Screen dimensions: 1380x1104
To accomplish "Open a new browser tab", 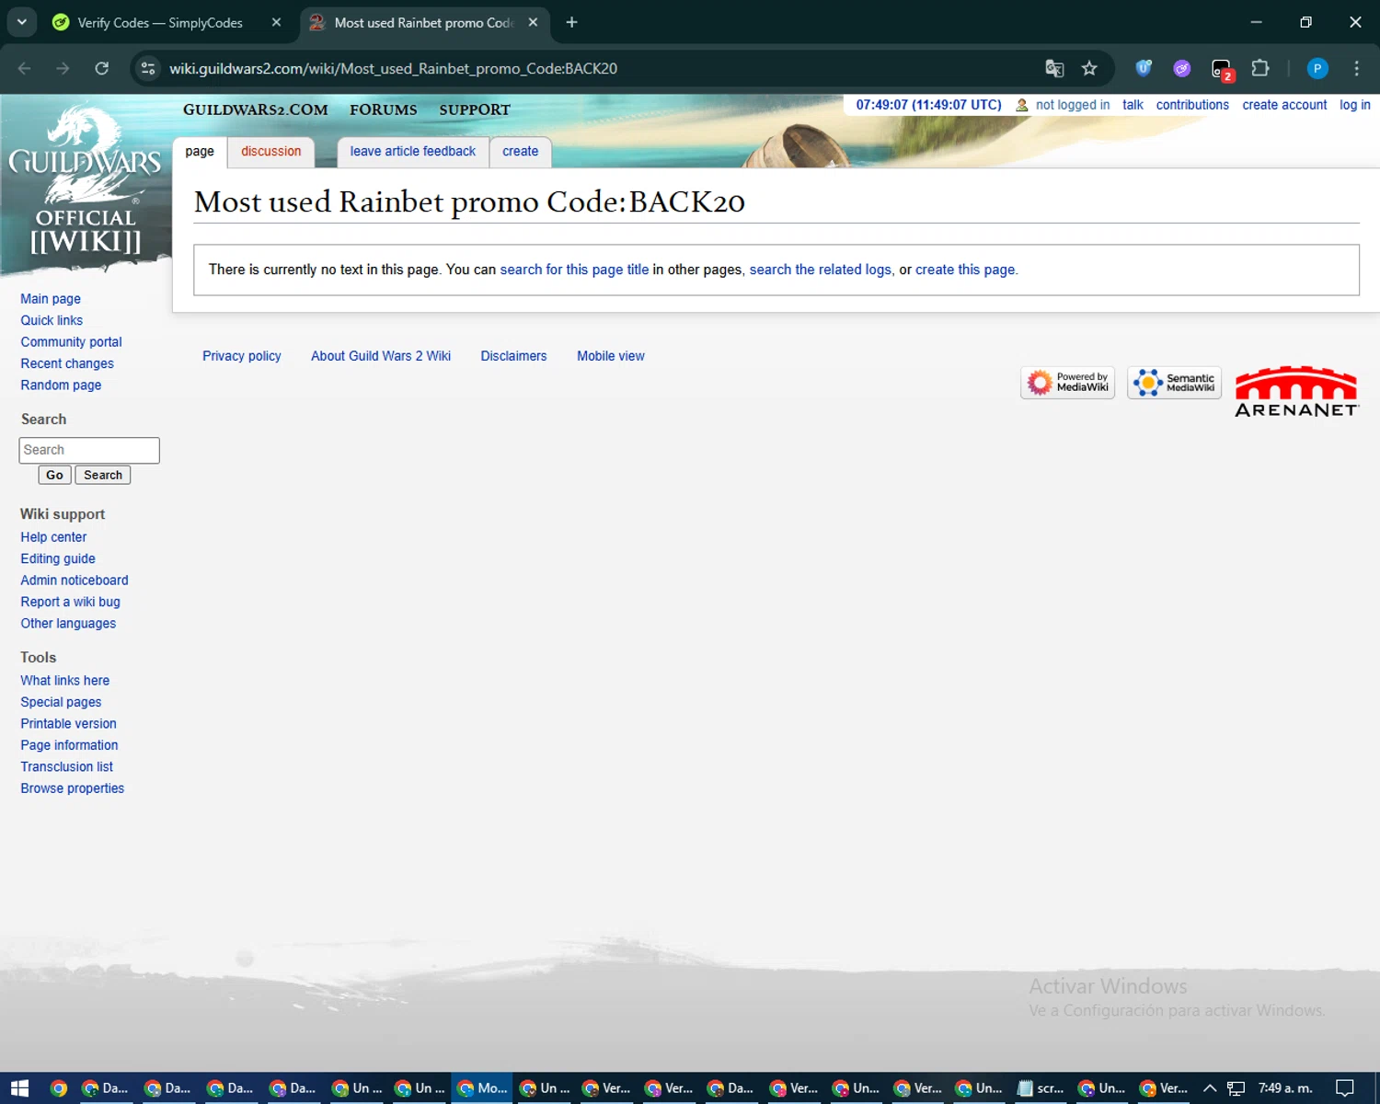I will [x=571, y=22].
